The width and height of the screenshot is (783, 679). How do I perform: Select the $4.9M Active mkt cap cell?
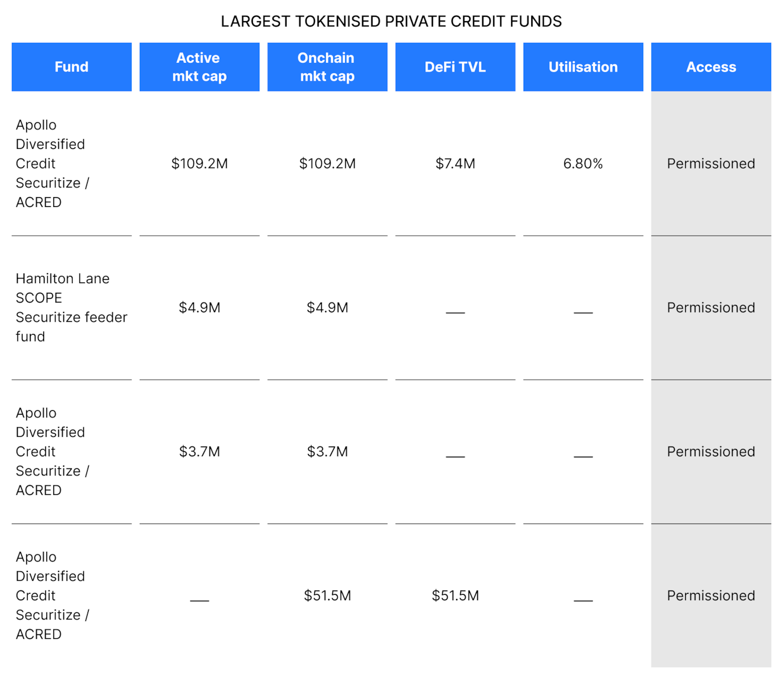[199, 307]
